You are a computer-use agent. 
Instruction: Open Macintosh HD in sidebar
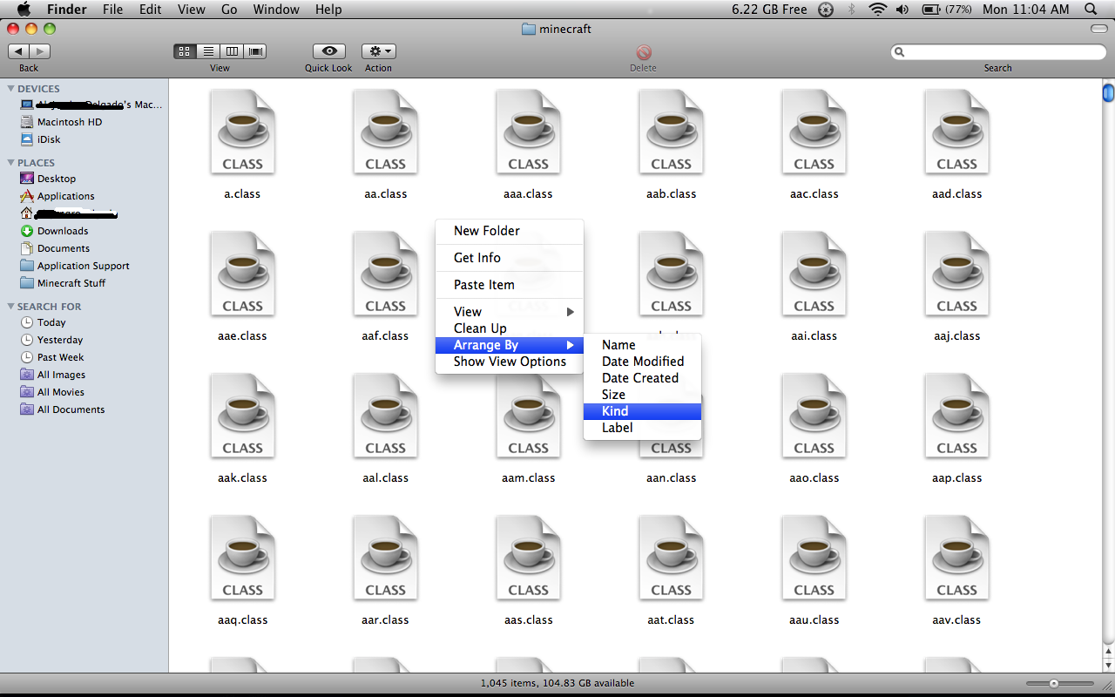[69, 122]
